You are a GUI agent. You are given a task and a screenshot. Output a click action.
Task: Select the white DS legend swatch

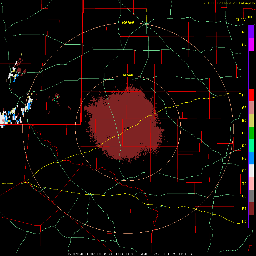click(x=251, y=171)
